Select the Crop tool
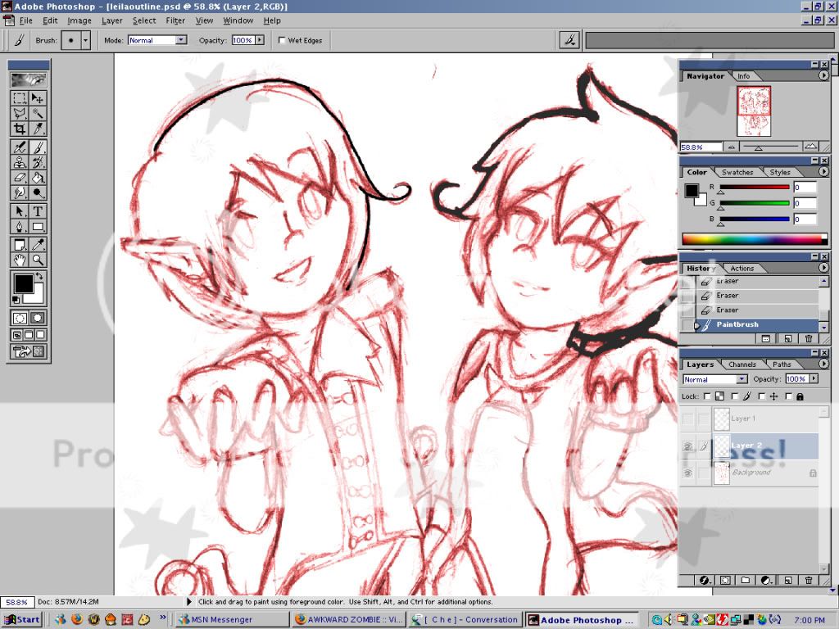Screen dimensions: 839x629 click(x=20, y=129)
